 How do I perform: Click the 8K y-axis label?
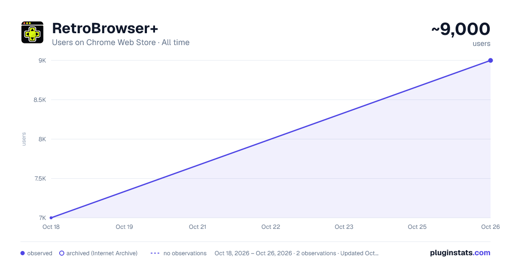(42, 139)
